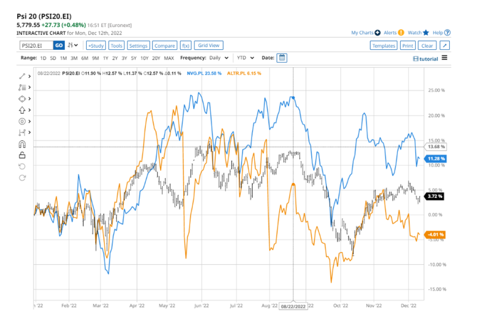Viewport: 477px width, 319px height.
Task: Open the hamburger menu beside tutorial
Action: pyautogui.click(x=444, y=58)
